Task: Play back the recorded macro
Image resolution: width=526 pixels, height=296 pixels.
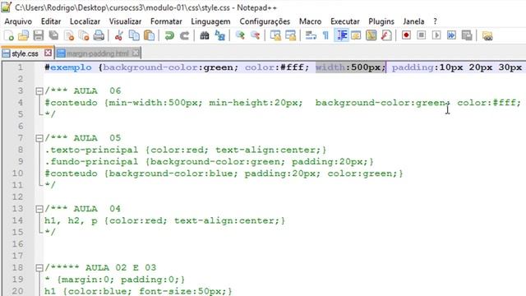Action: (436, 35)
